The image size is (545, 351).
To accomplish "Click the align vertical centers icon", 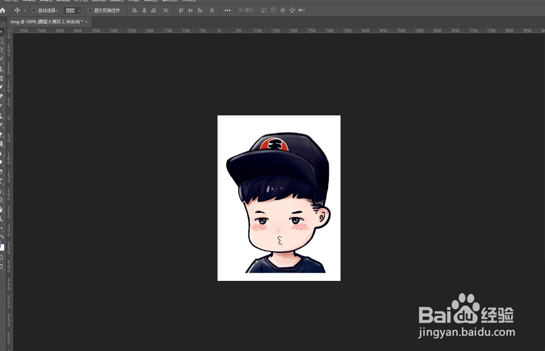I will pyautogui.click(x=191, y=10).
